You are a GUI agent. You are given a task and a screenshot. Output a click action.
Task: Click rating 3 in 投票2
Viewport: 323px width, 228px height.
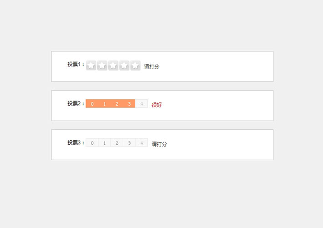tap(129, 104)
